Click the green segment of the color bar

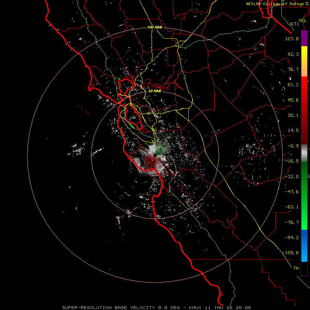pyautogui.click(x=304, y=196)
